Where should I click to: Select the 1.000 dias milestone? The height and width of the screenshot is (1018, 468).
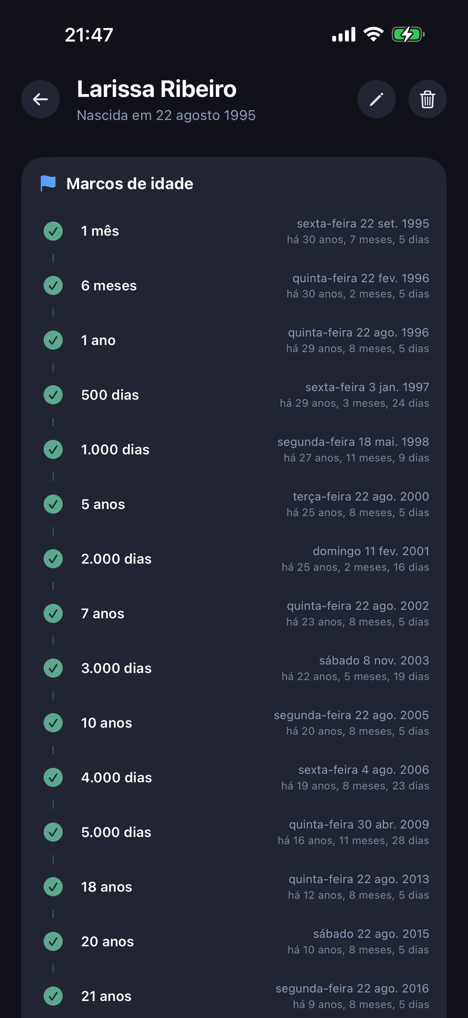click(115, 450)
